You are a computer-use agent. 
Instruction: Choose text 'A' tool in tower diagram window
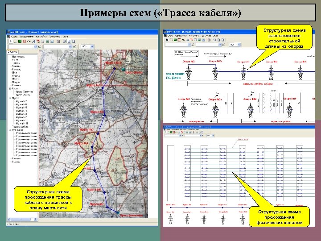tap(187, 40)
